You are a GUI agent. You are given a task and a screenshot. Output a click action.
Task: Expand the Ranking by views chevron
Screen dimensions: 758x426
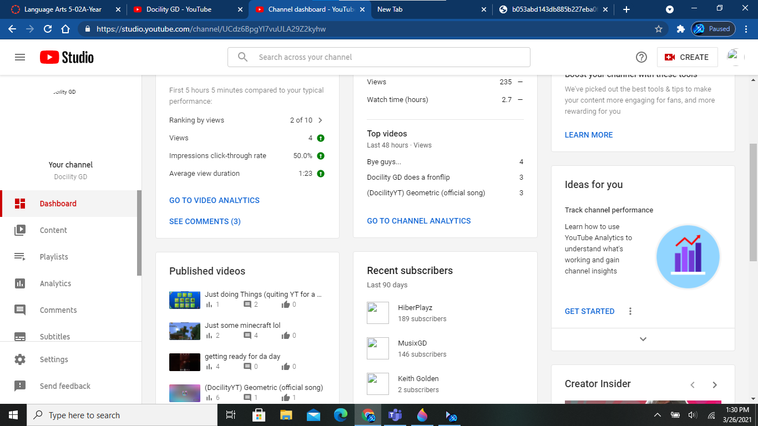(x=320, y=120)
